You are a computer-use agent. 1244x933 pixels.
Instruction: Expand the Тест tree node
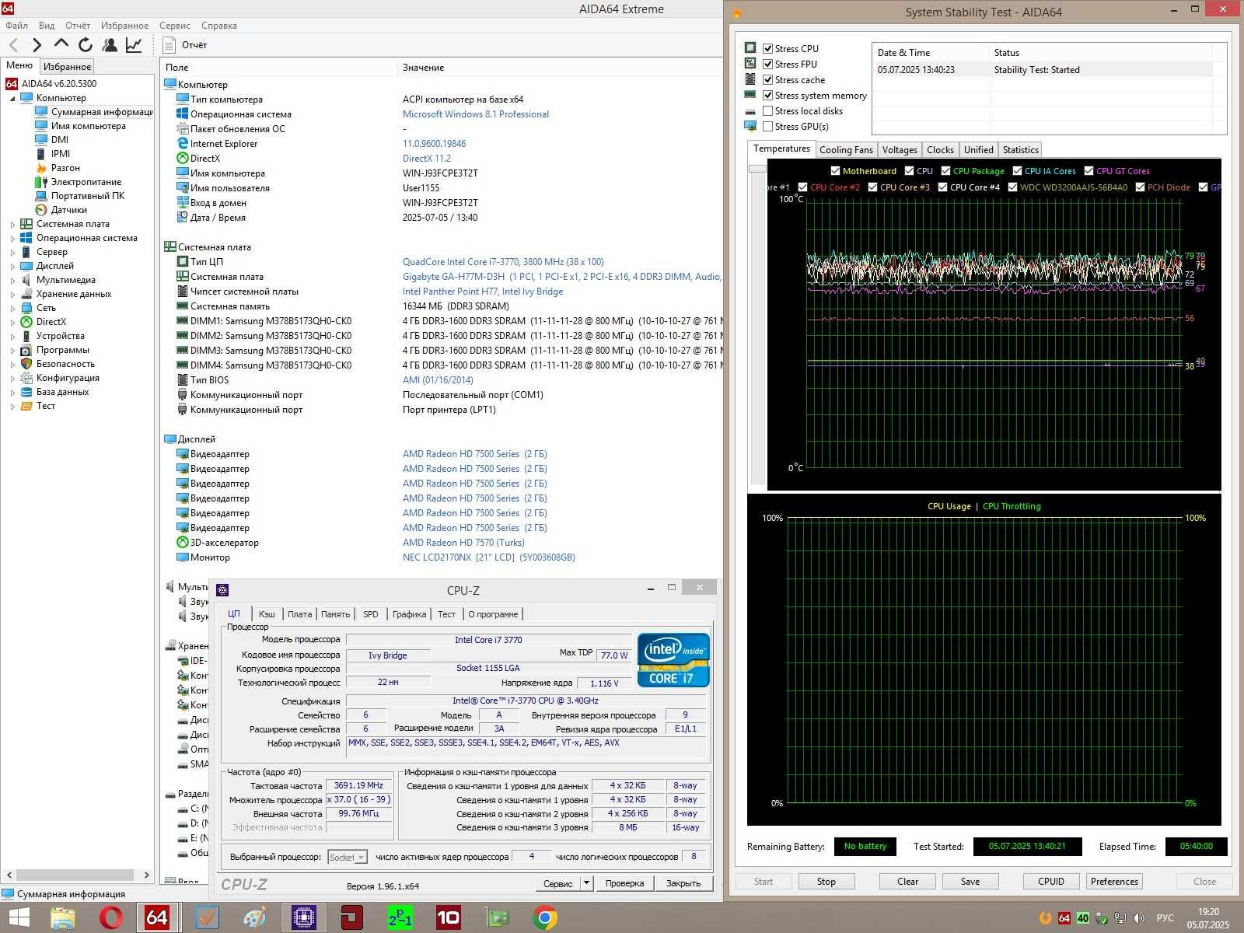[x=12, y=406]
